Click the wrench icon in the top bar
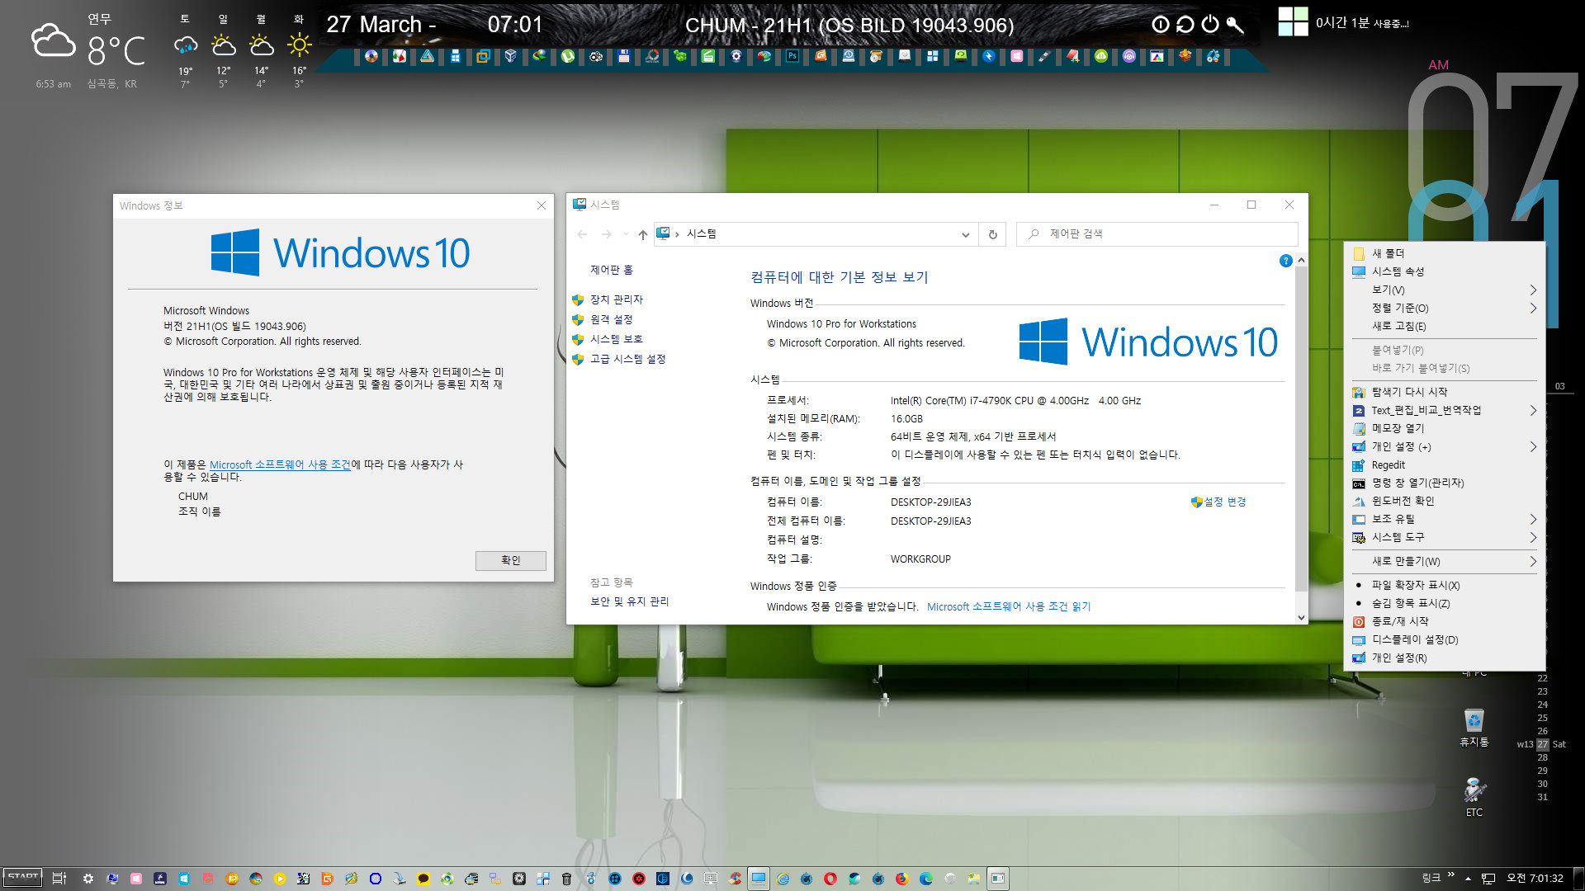This screenshot has width=1585, height=891. [1235, 24]
